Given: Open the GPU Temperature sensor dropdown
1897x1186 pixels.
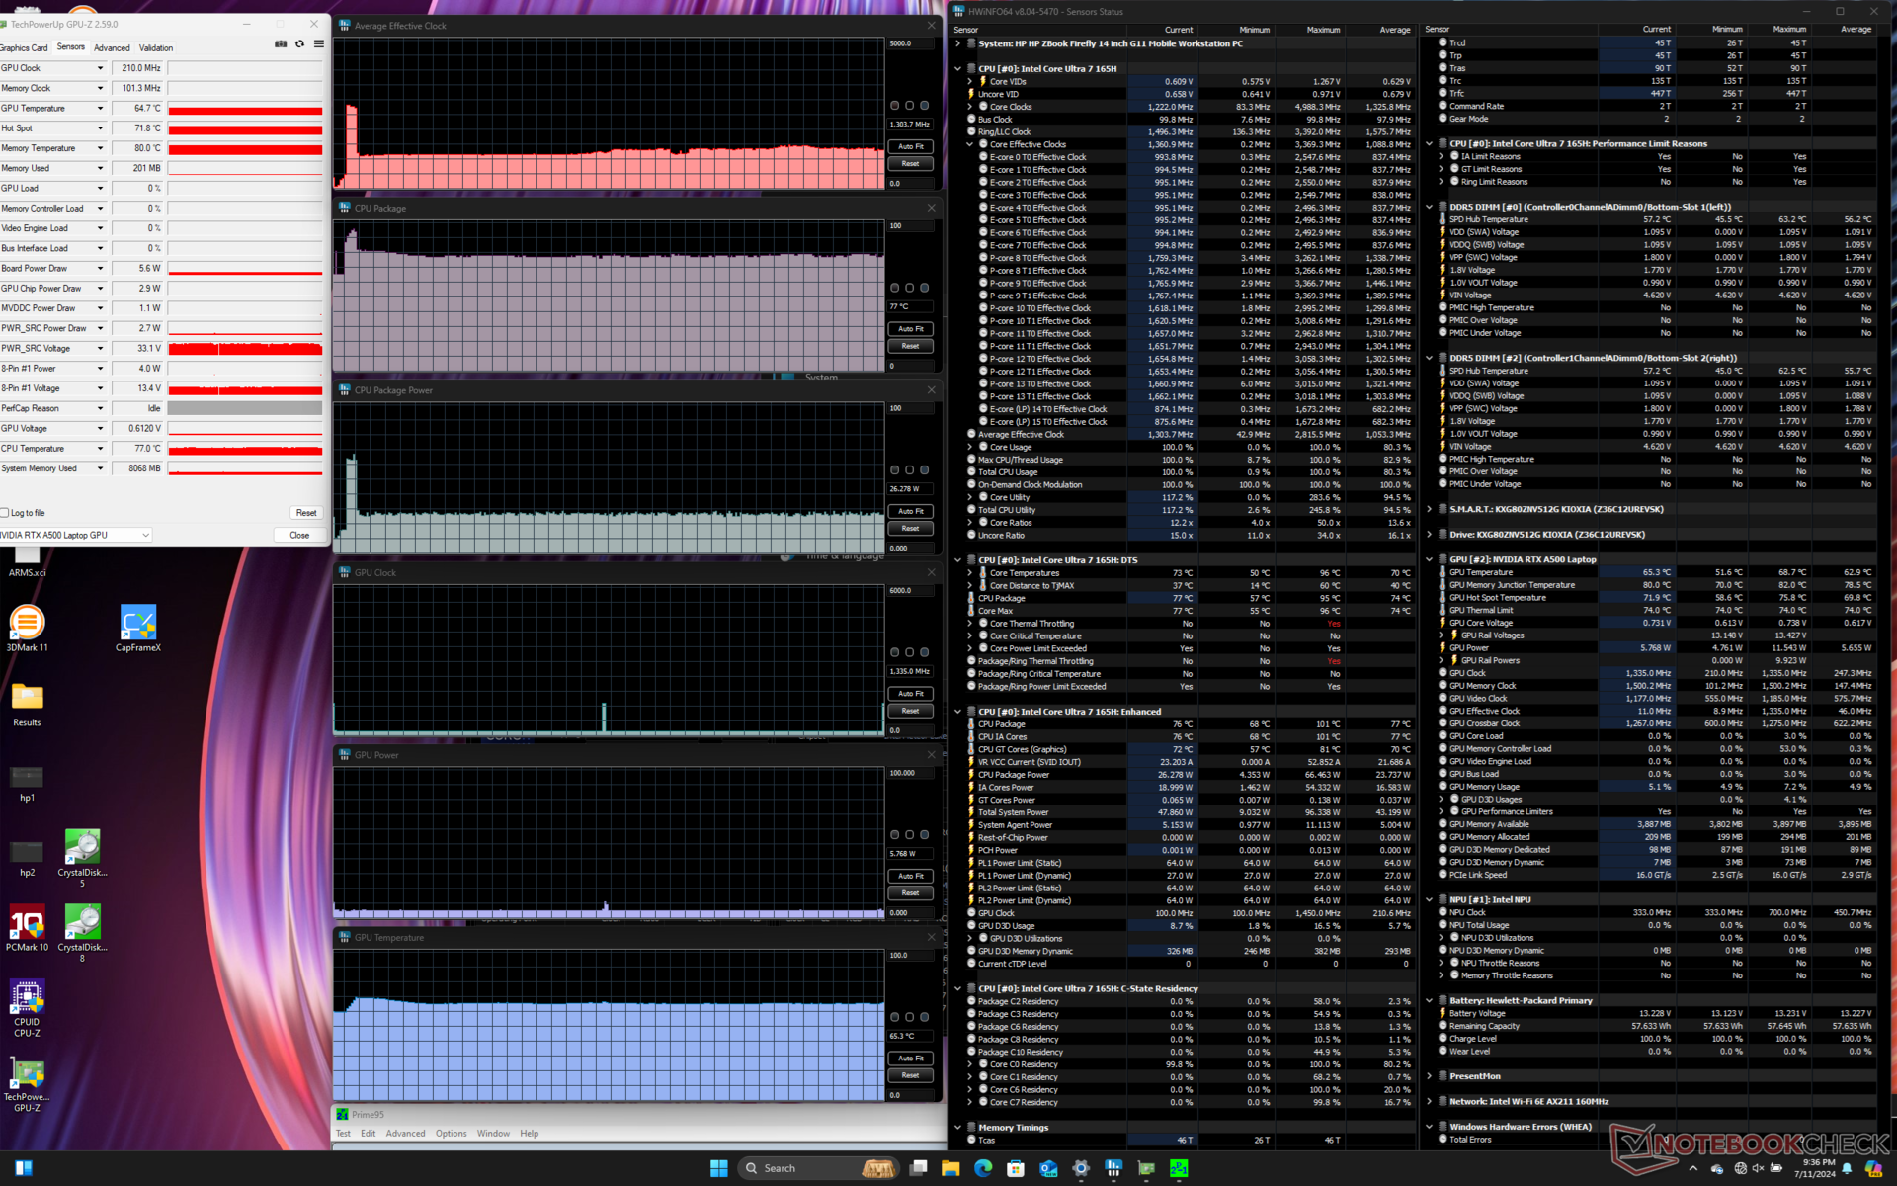Looking at the screenshot, I should (x=100, y=109).
